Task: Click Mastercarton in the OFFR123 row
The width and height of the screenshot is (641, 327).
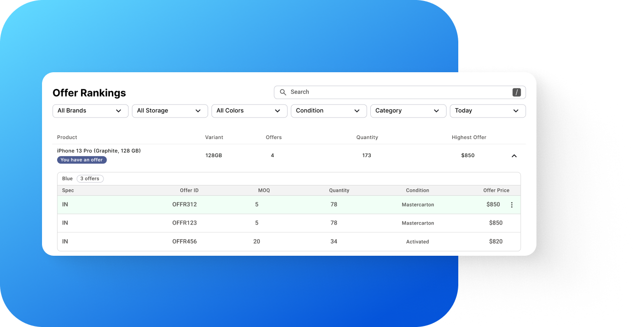Action: pyautogui.click(x=418, y=223)
